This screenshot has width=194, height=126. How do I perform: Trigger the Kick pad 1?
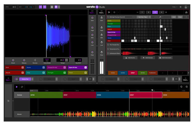[15, 68]
